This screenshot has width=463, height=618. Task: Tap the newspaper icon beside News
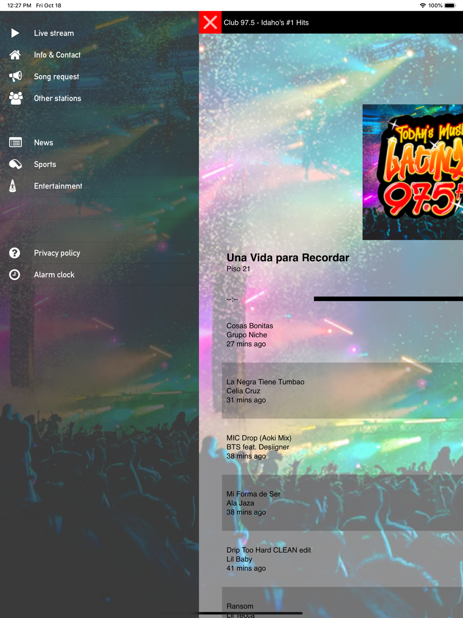(15, 143)
